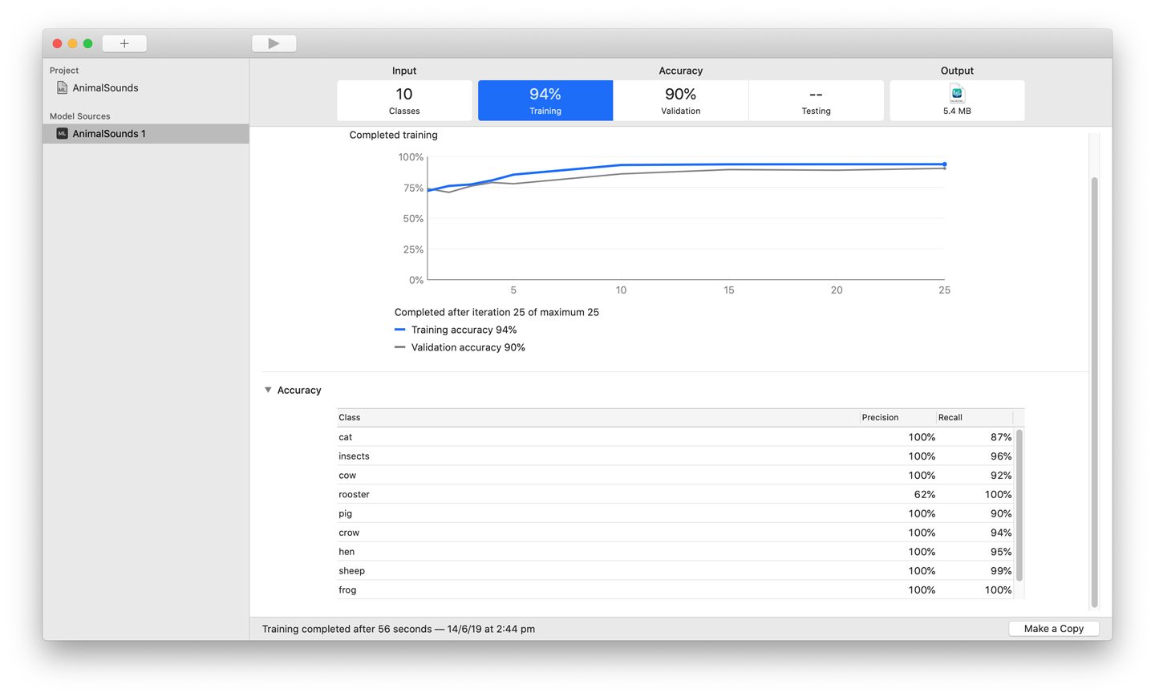Select the hen class row
This screenshot has height=697, width=1155.
point(676,552)
